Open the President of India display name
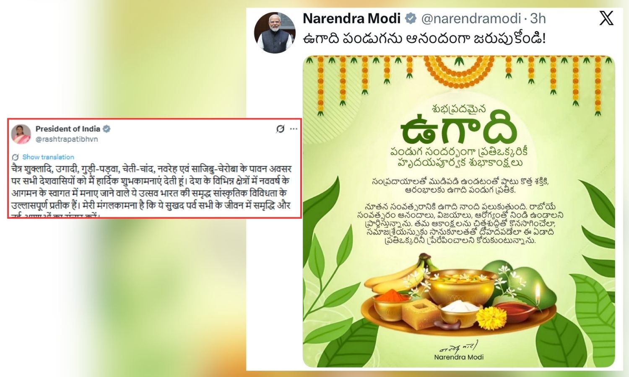The image size is (629, 377). [x=68, y=129]
